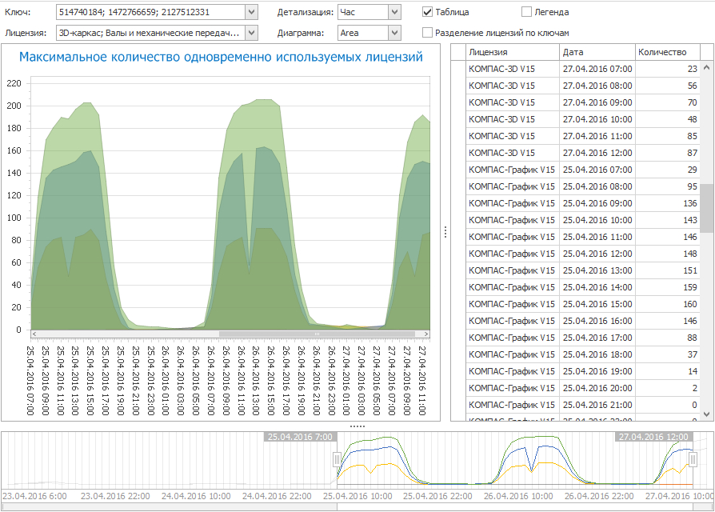
Task: Click the chart scrollbar's left arrow
Action: (34, 334)
